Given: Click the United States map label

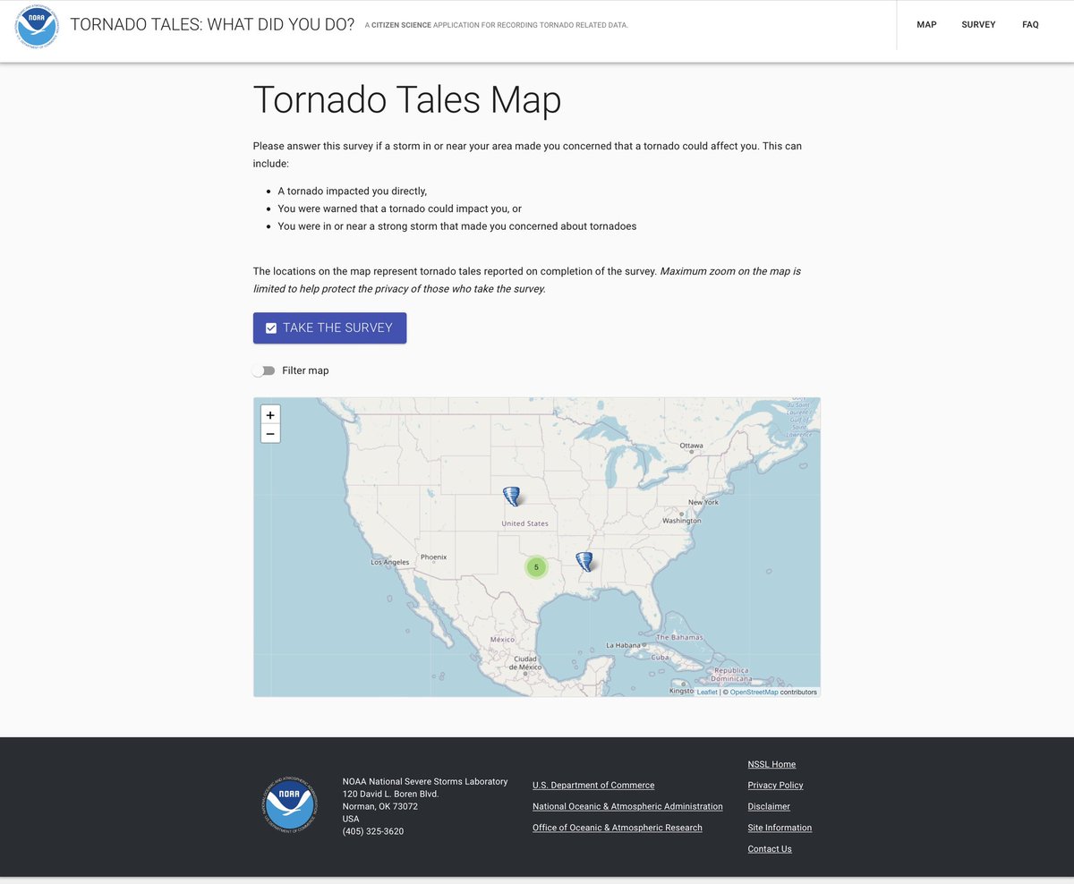Looking at the screenshot, I should [x=524, y=523].
